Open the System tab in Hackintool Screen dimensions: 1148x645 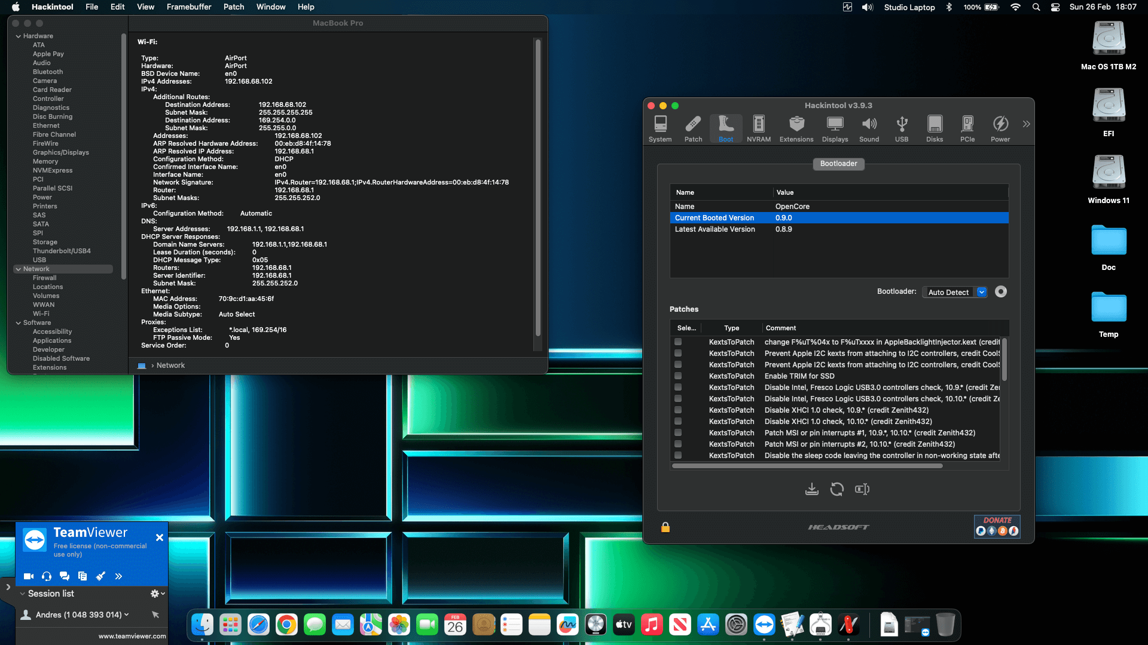(660, 128)
